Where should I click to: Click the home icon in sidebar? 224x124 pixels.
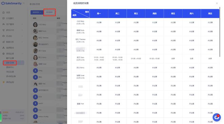tap(4, 13)
